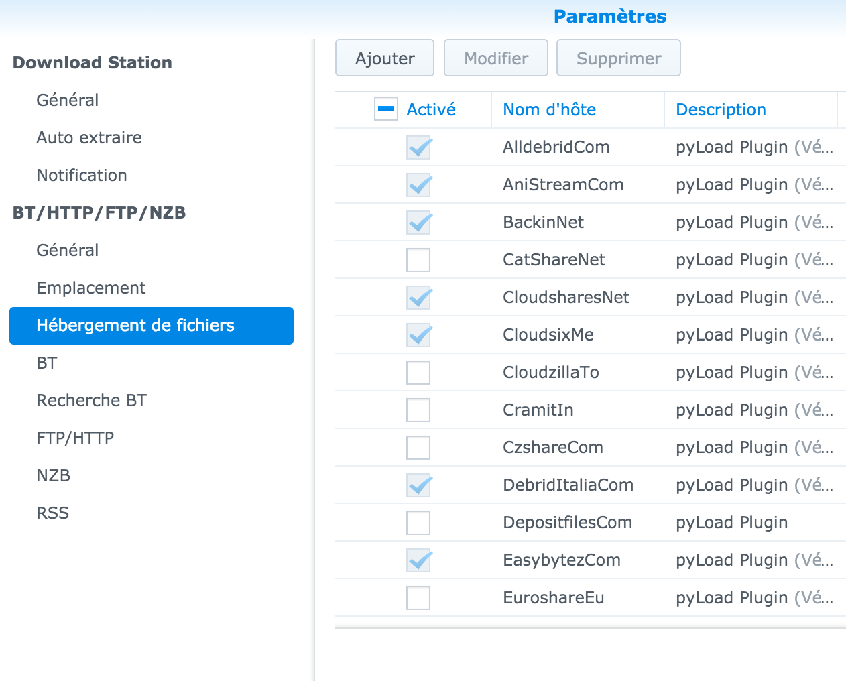Click the CramitIn pyLoad Plugin description
The image size is (846, 681).
tap(755, 410)
